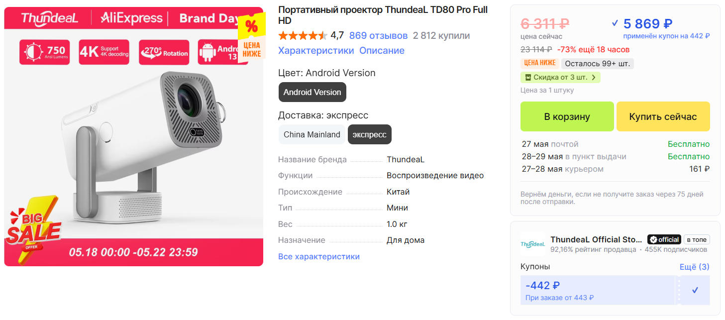Viewport: 725px width, 320px height.
Task: Click the coupon icon in Скидка от 3 шт.
Action: (x=527, y=78)
